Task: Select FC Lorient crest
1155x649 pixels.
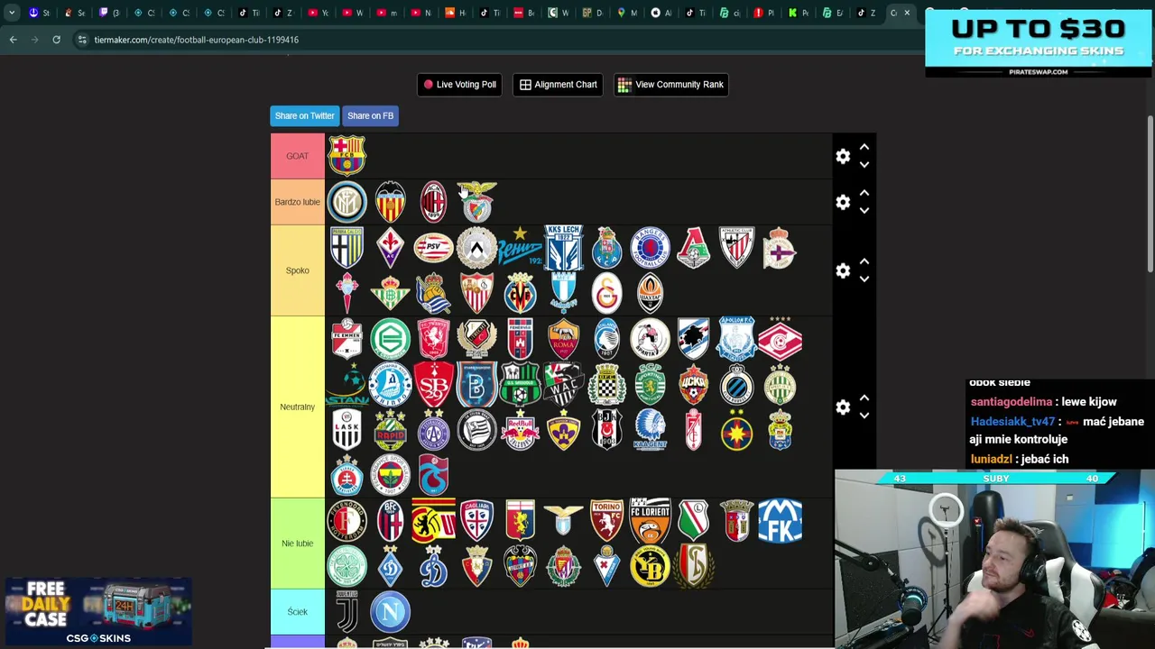Action: coord(650,521)
